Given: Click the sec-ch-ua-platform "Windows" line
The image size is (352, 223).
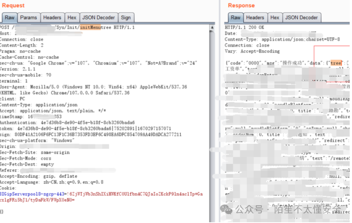Looking at the screenshot, I should [37, 141].
